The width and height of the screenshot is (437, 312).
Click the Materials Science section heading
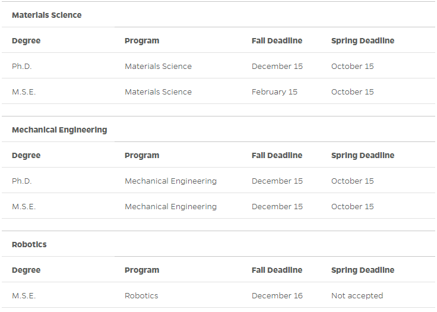[46, 15]
